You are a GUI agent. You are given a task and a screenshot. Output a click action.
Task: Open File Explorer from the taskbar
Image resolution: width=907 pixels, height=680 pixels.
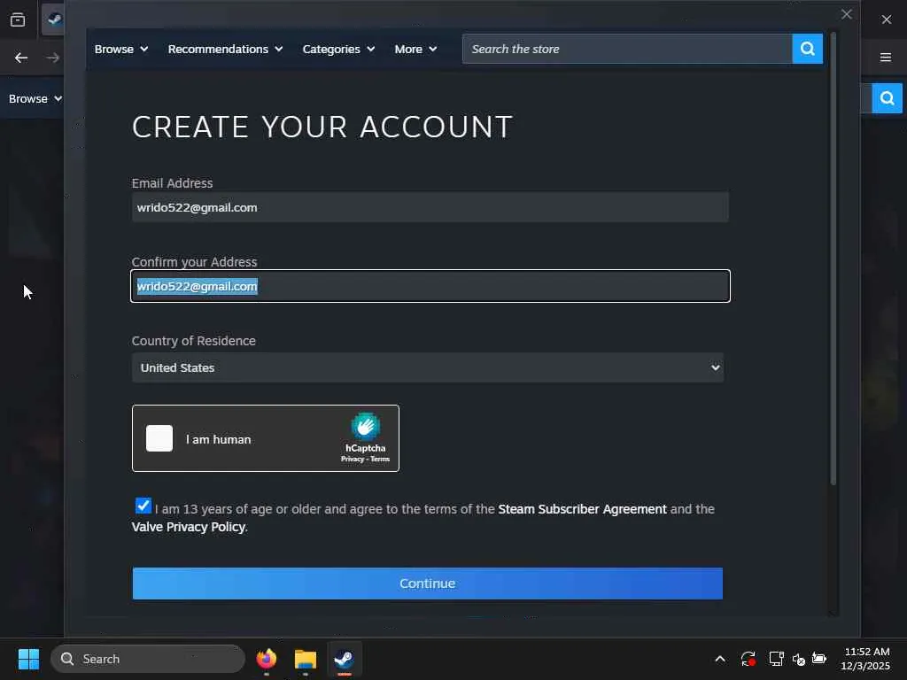coord(306,659)
